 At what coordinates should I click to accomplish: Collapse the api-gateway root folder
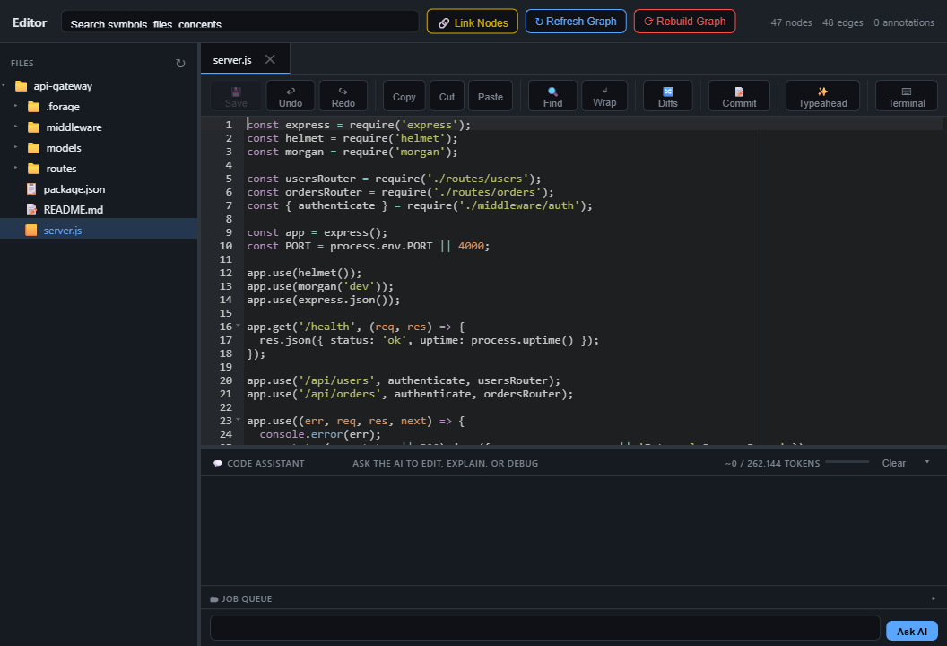tap(4, 86)
